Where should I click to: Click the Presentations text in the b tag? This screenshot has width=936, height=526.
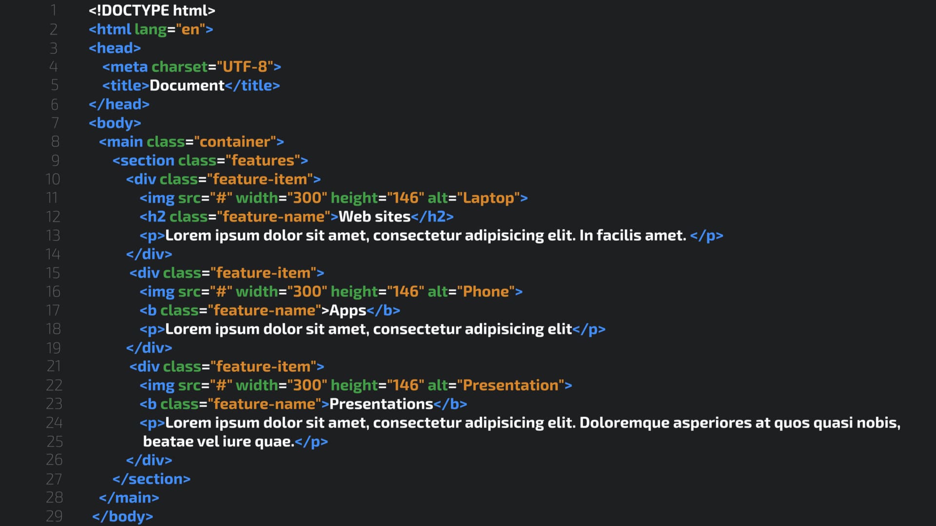[x=381, y=404]
